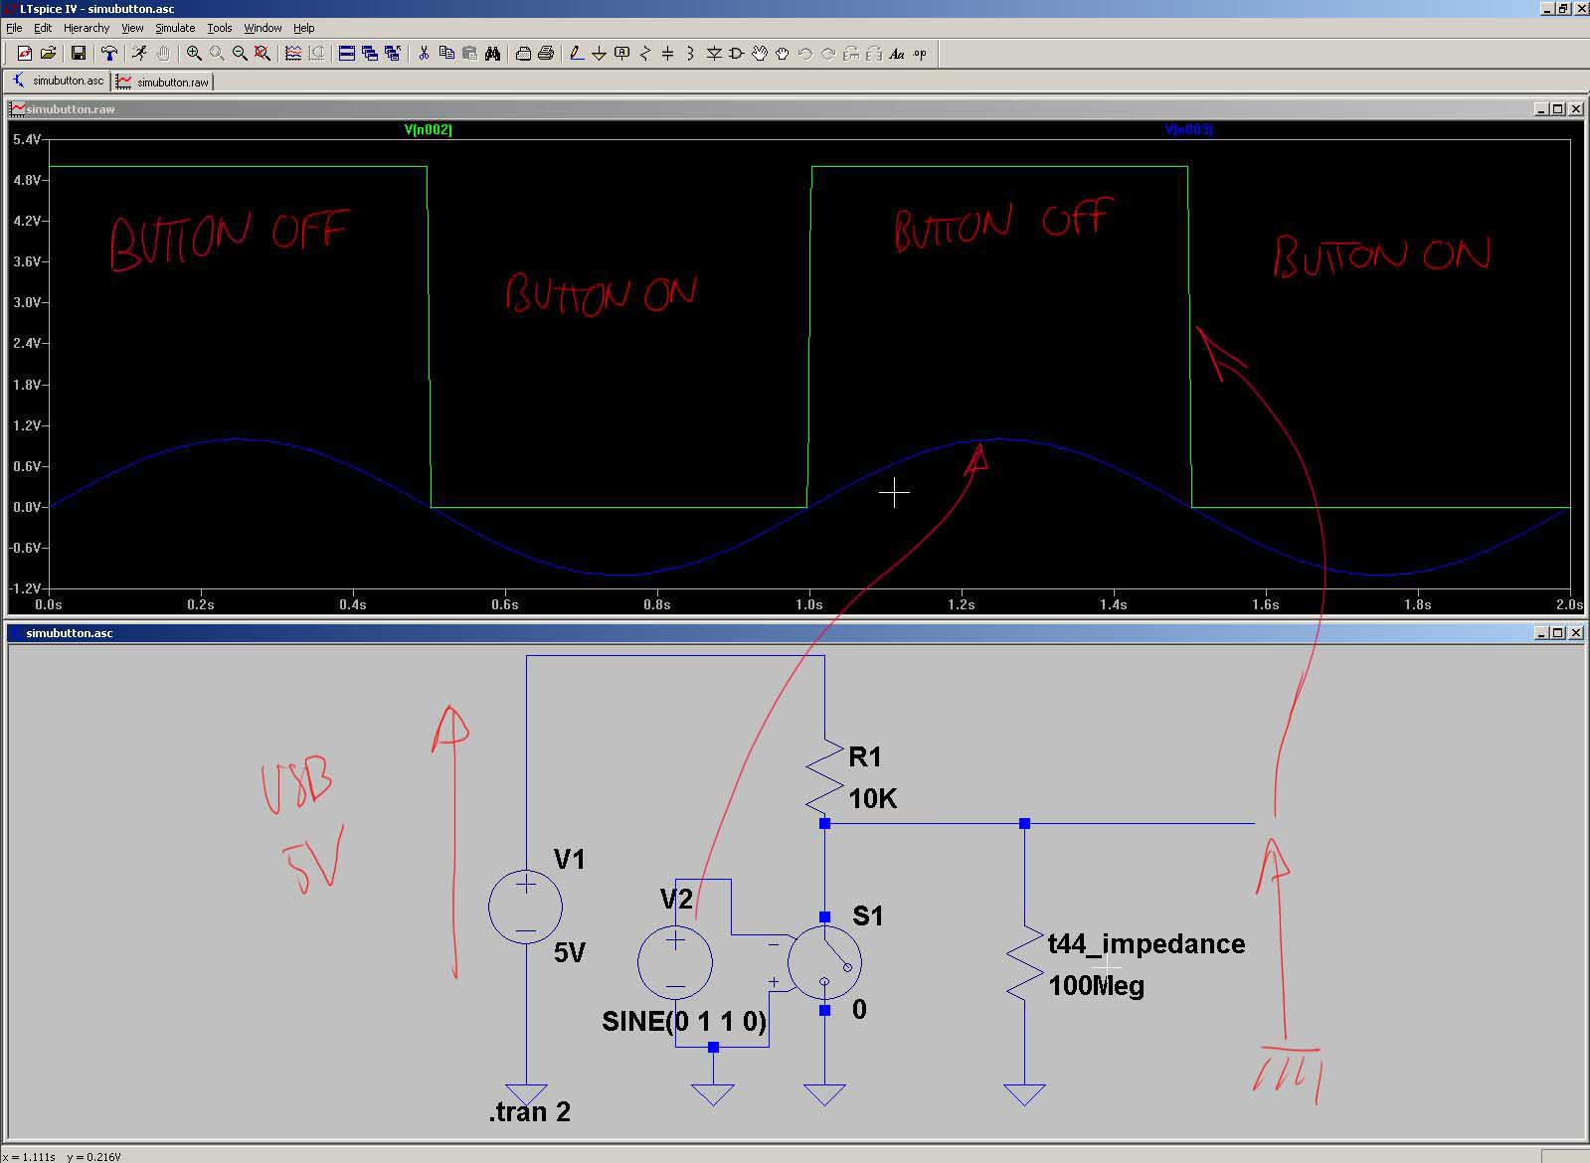
Task: Select the Place Capacitor tool
Action: coord(668,54)
